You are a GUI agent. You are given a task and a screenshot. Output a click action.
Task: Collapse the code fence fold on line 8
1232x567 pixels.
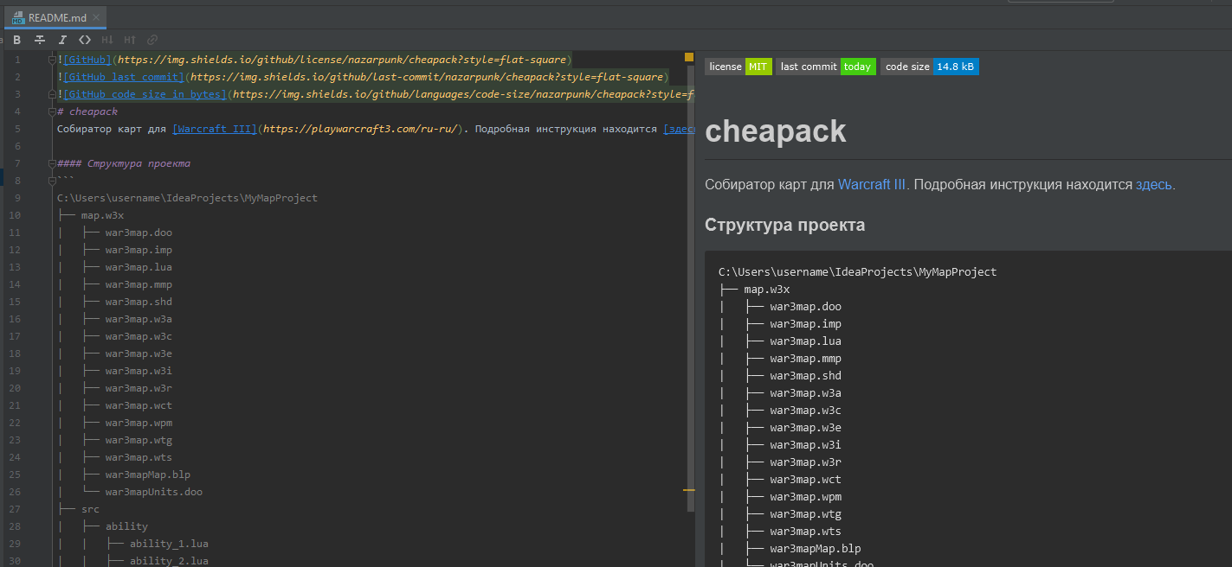pyautogui.click(x=52, y=181)
